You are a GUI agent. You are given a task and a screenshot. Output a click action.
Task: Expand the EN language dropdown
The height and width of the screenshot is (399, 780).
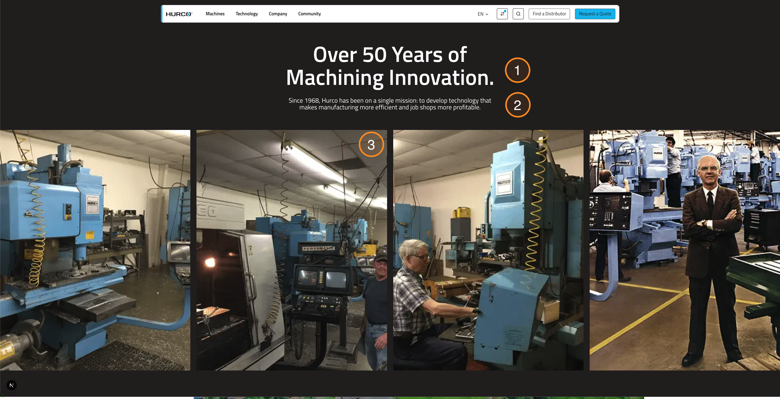[483, 14]
